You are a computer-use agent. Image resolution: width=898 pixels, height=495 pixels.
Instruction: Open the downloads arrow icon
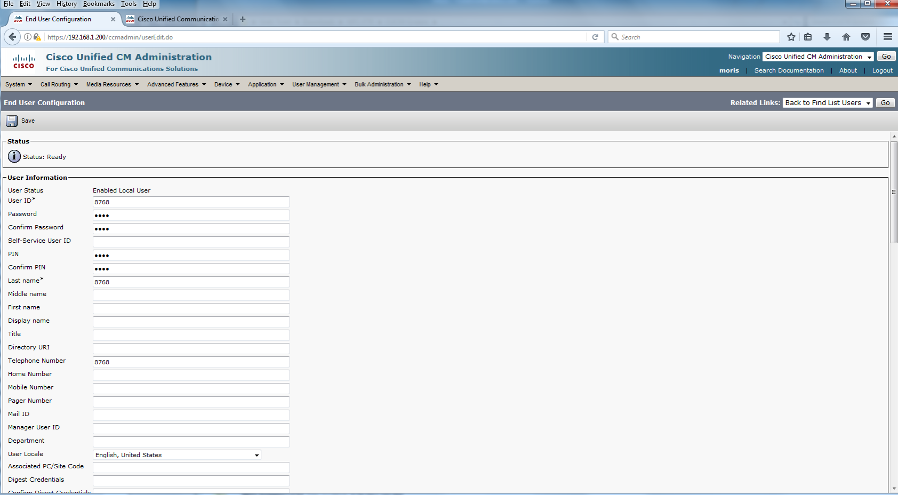[827, 37]
